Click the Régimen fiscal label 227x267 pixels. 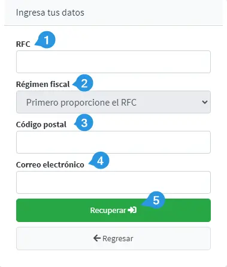43,84
